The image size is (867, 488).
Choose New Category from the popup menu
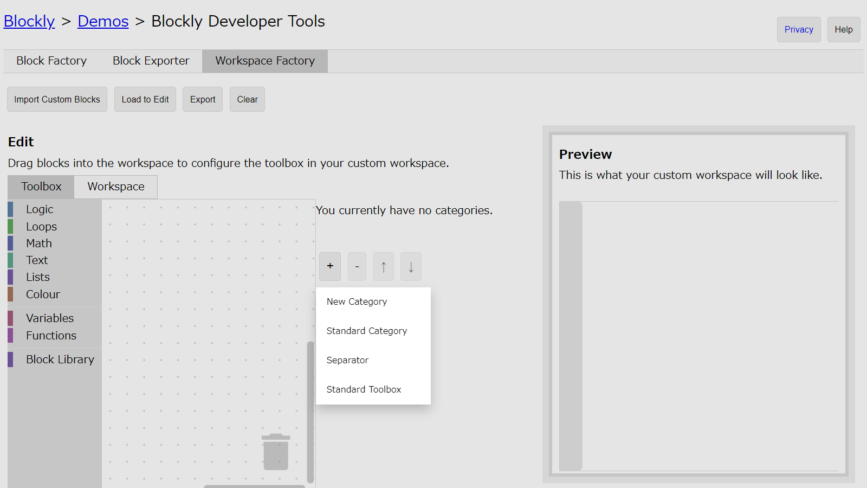(x=357, y=302)
